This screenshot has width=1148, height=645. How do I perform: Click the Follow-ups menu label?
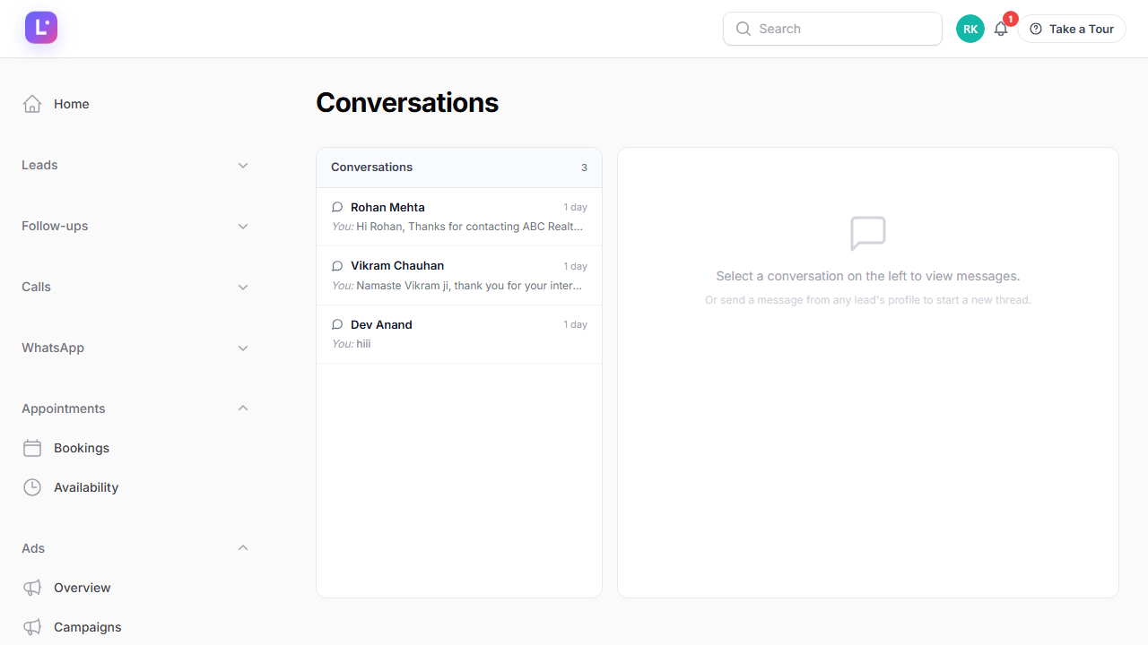pos(55,226)
